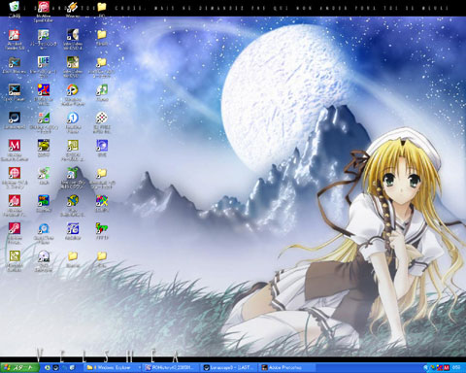The width and height of the screenshot is (466, 373).
Task: Select the blue swirl icon shortcut
Action: click(x=102, y=146)
